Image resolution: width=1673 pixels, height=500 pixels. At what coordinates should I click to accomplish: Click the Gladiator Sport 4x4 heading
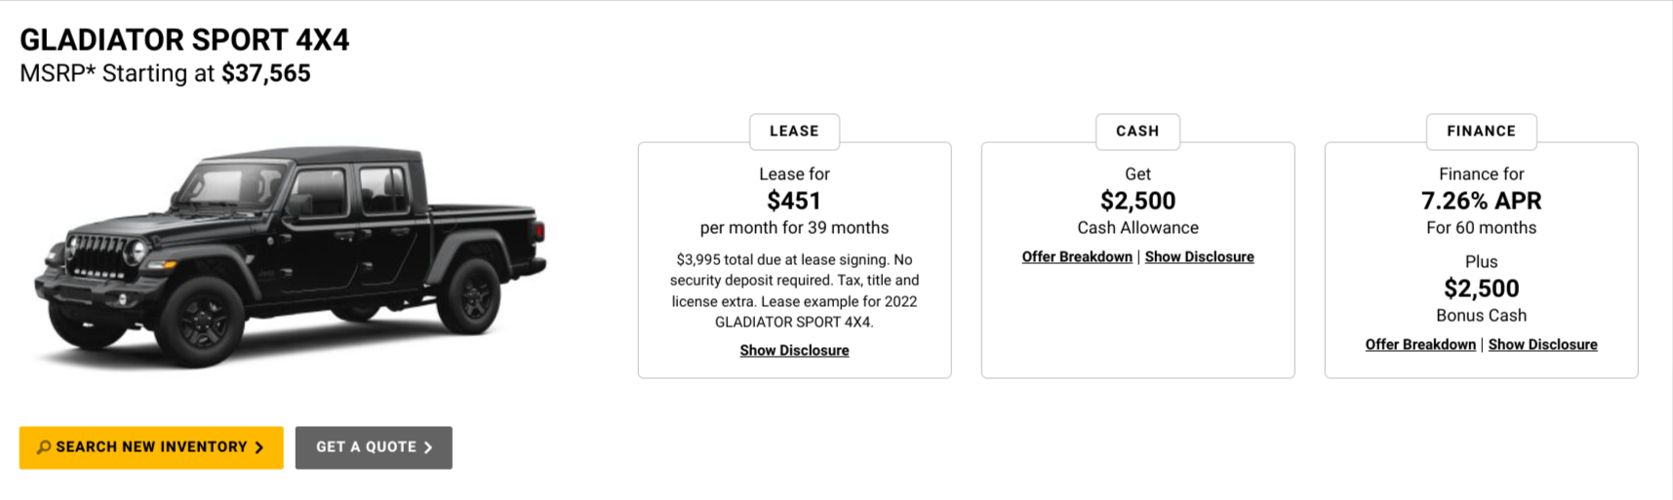[x=184, y=40]
